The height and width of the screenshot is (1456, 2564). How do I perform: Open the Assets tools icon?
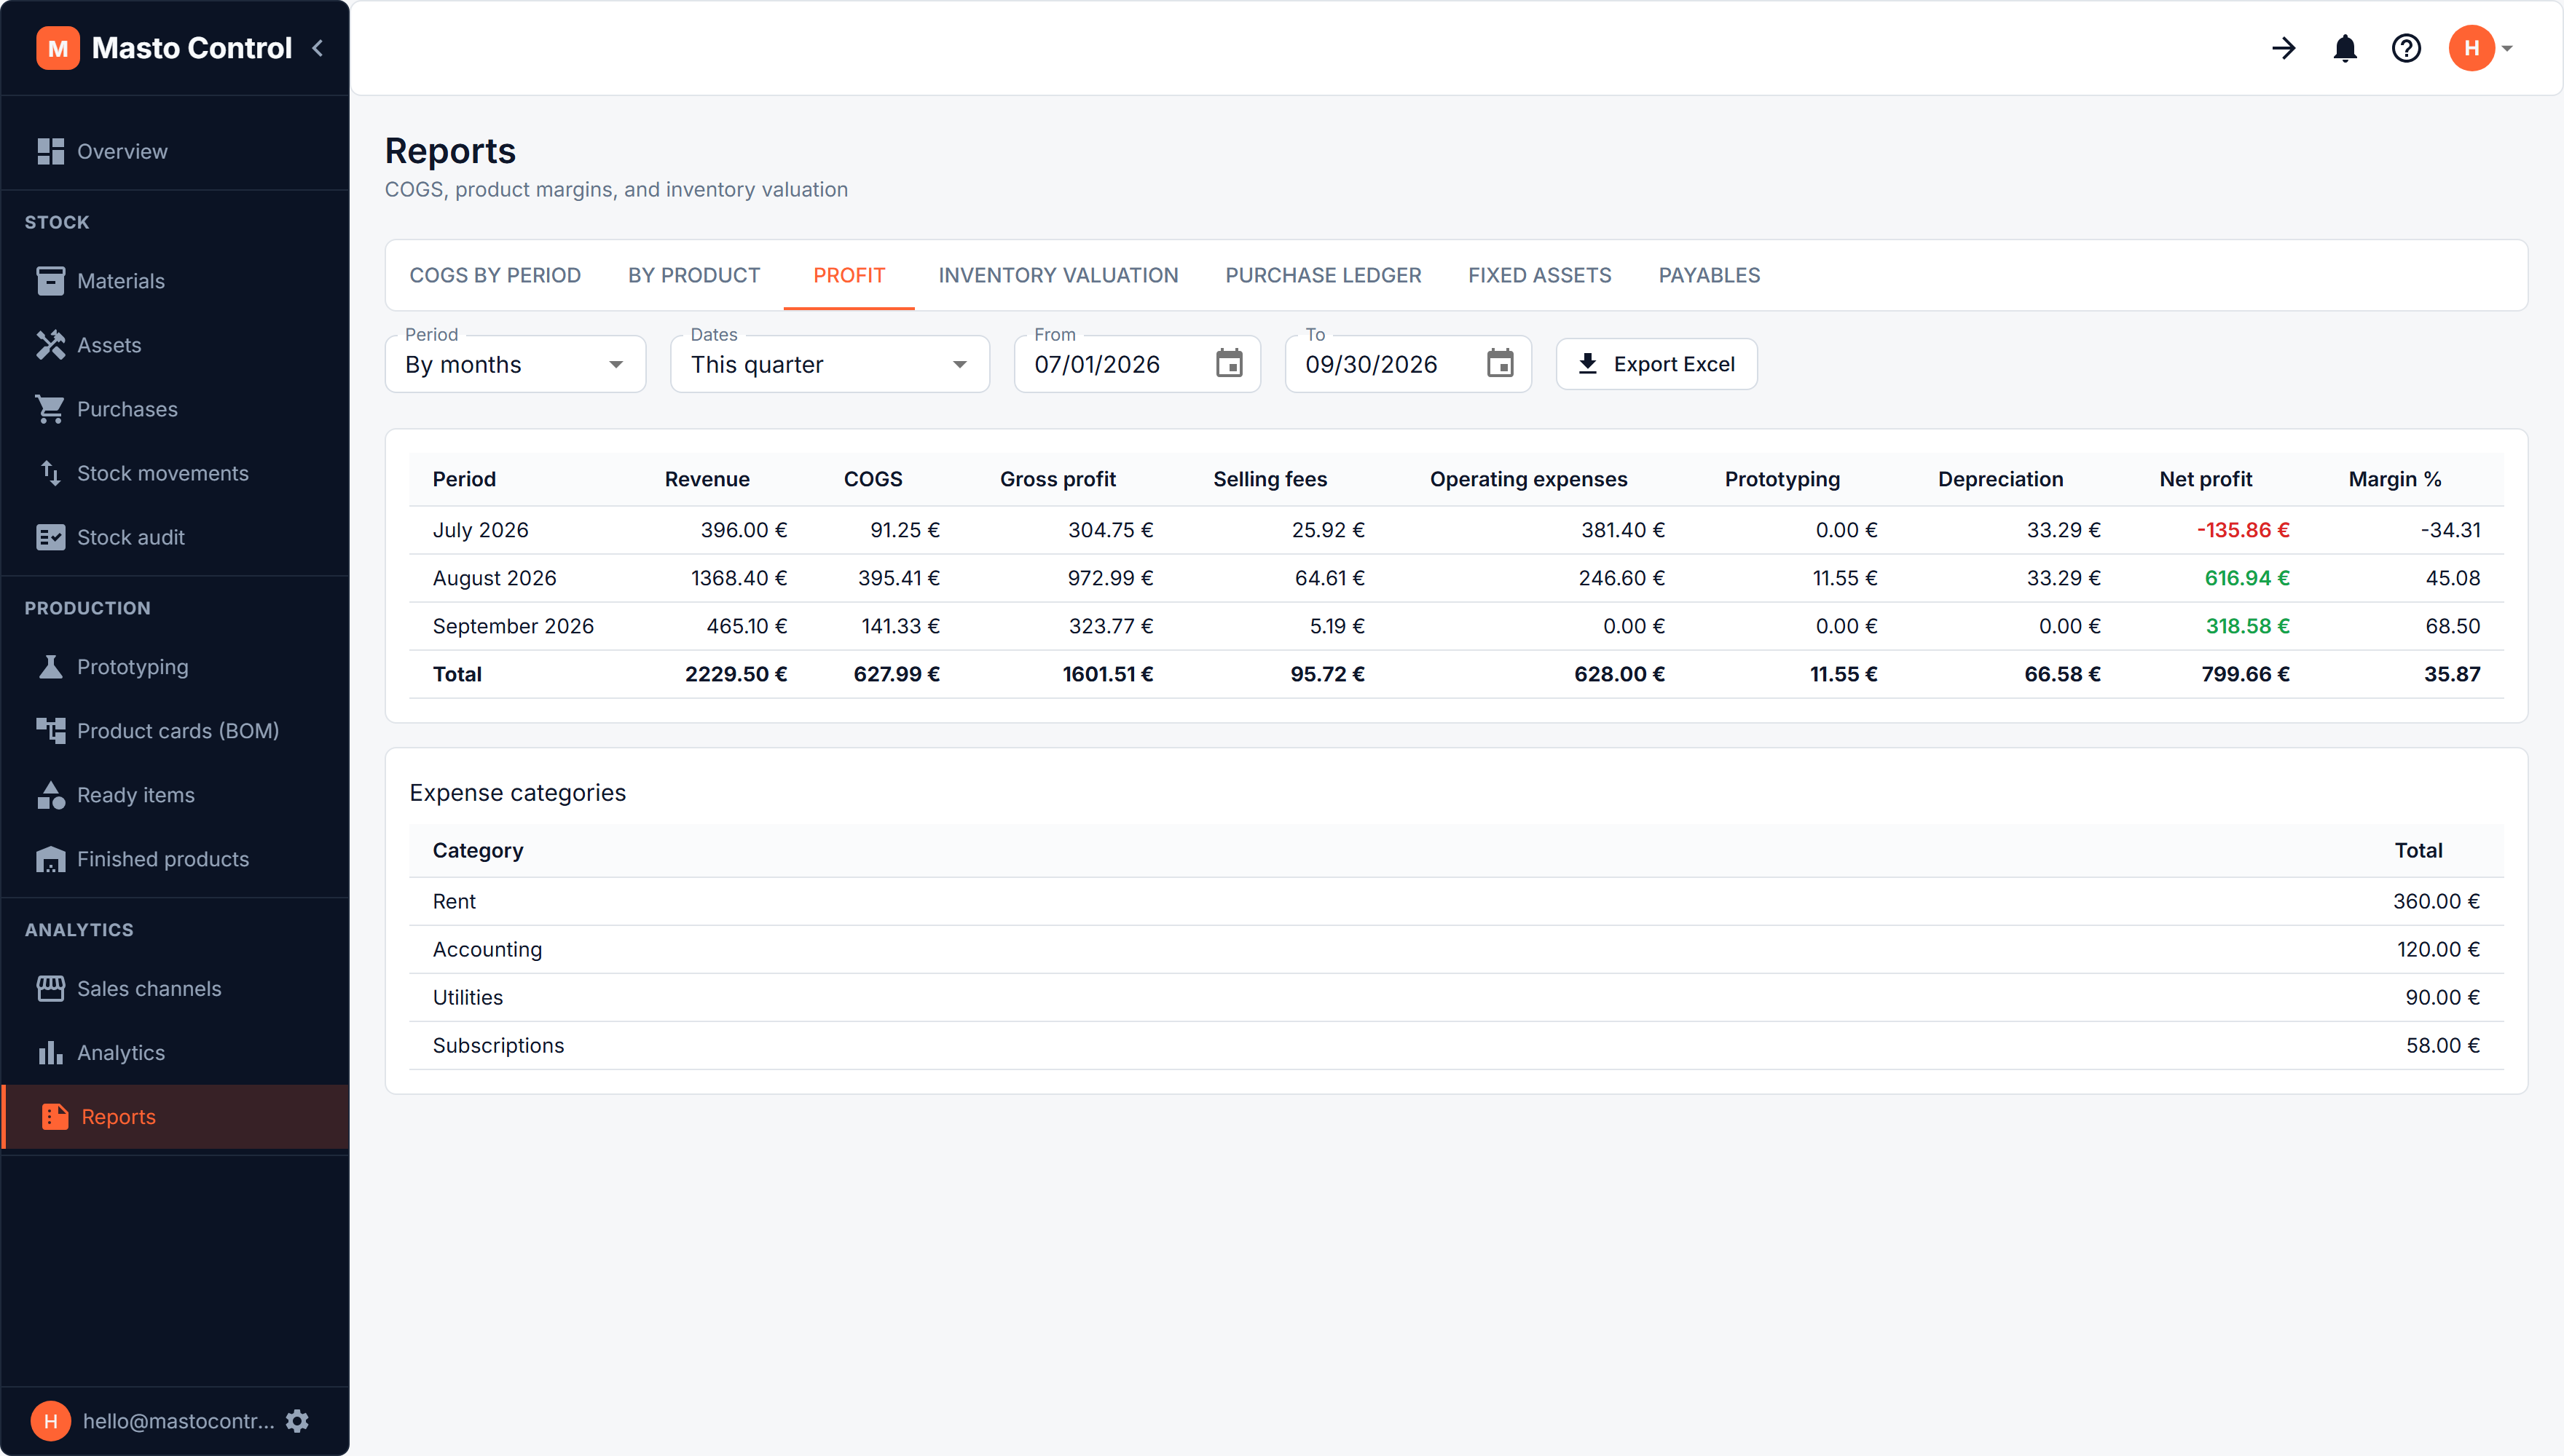[50, 345]
